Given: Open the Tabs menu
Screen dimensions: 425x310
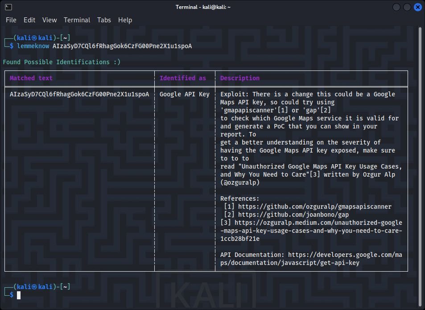Looking at the screenshot, I should click(104, 20).
